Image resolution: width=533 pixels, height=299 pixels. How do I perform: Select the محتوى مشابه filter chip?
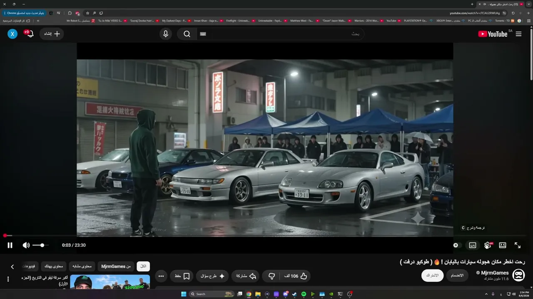[82, 266]
